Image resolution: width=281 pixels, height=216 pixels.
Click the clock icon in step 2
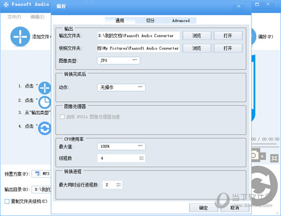tap(44, 102)
